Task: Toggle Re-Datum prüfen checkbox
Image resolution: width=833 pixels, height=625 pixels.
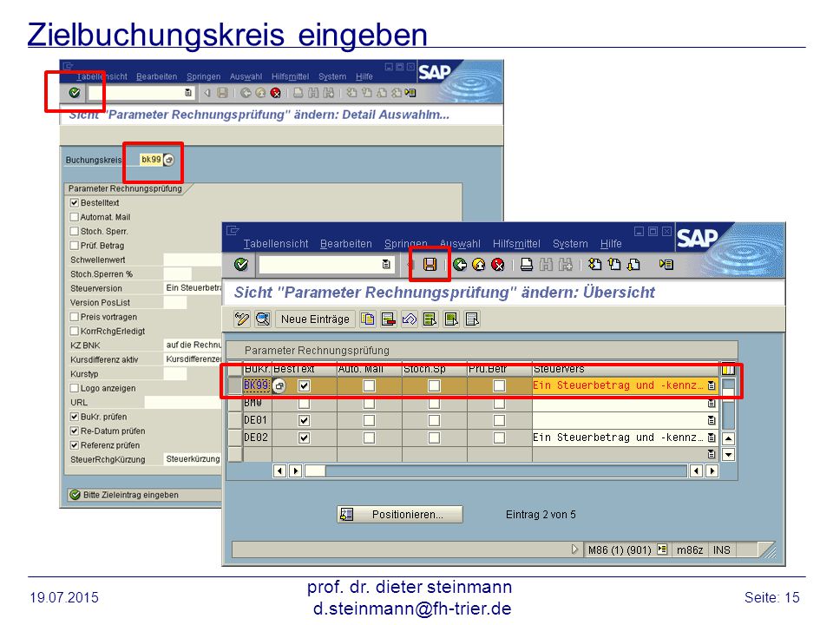Action: coord(75,431)
